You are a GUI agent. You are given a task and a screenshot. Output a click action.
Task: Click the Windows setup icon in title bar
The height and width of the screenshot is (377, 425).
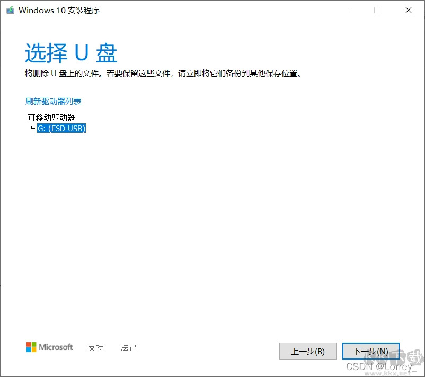[x=10, y=10]
